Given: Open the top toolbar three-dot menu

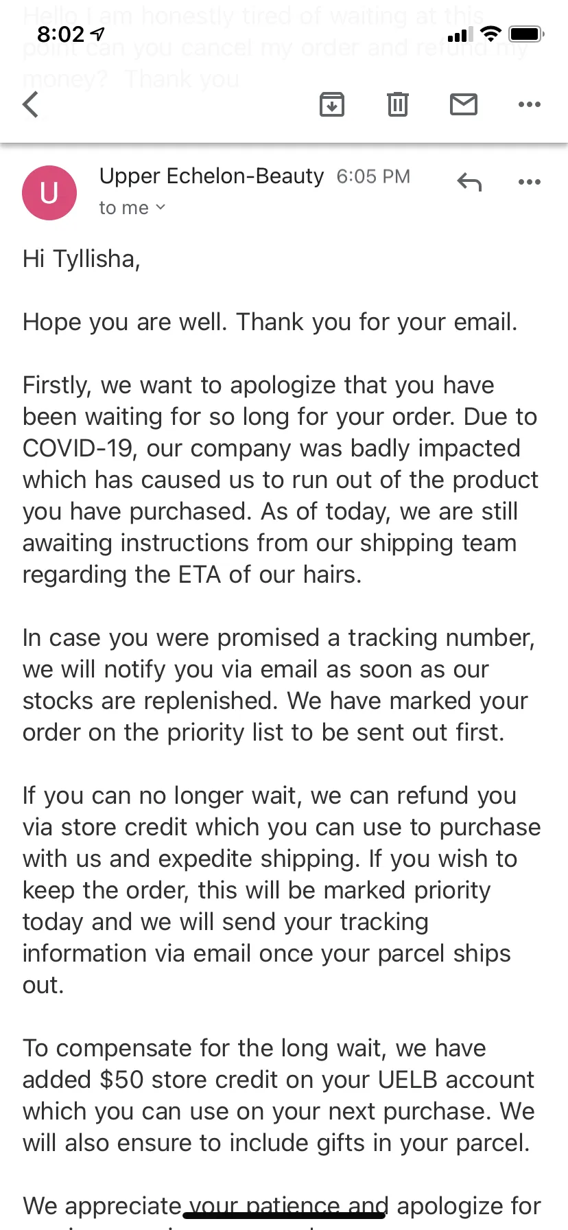Looking at the screenshot, I should point(530,104).
